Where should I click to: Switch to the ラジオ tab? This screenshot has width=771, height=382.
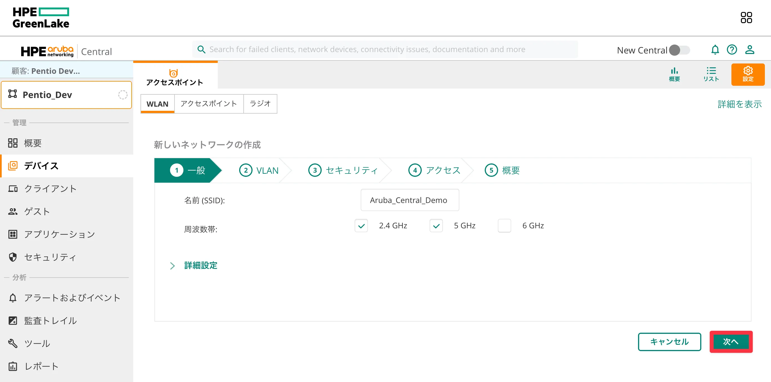[x=260, y=104]
